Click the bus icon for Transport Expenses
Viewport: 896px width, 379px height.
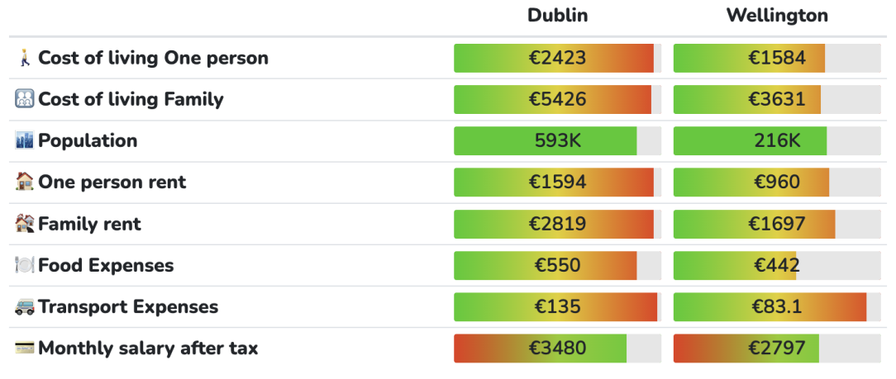(x=24, y=307)
